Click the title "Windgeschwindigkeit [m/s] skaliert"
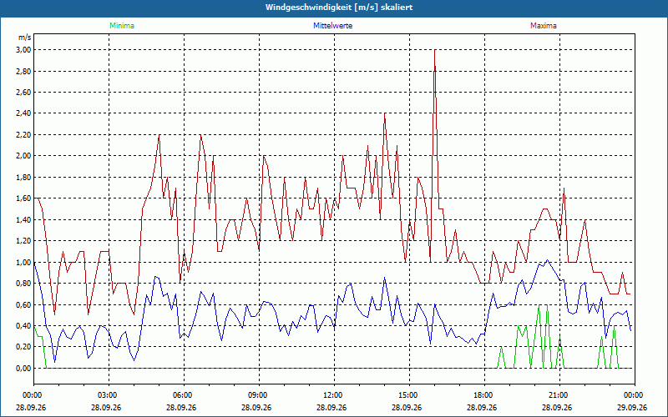Viewport: 668px width, 417px height. (339, 8)
